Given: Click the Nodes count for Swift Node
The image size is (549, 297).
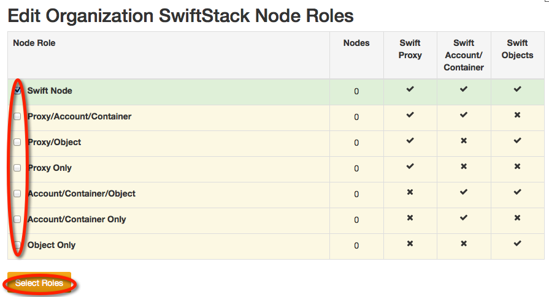Looking at the screenshot, I should point(356,91).
